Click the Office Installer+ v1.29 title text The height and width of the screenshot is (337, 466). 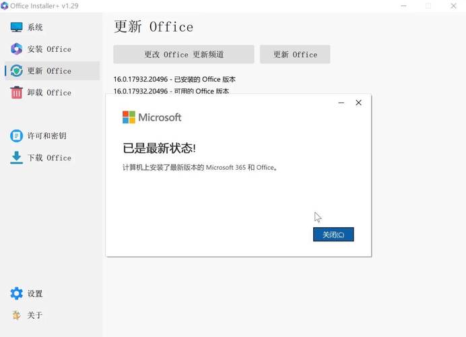click(x=44, y=6)
